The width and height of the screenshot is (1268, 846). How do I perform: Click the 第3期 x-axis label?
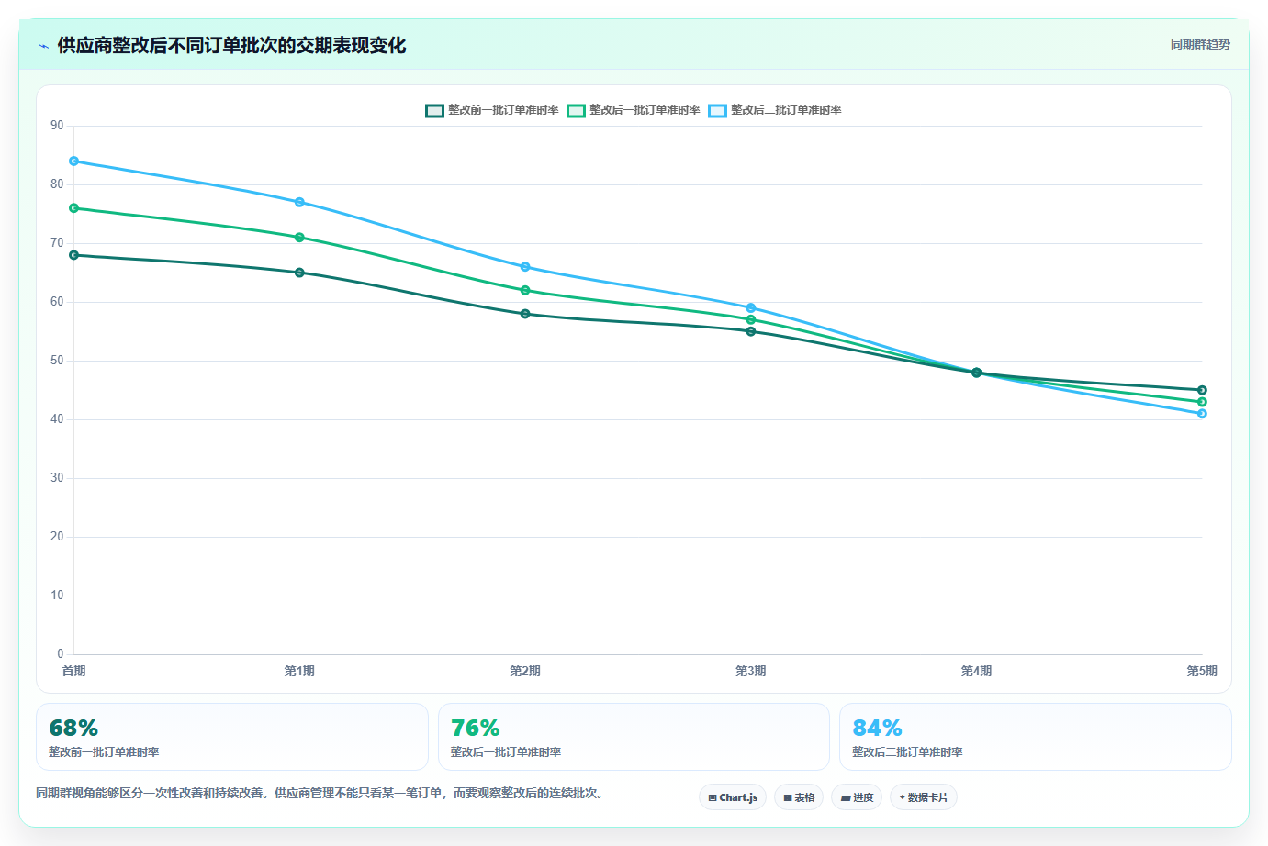[x=751, y=671]
